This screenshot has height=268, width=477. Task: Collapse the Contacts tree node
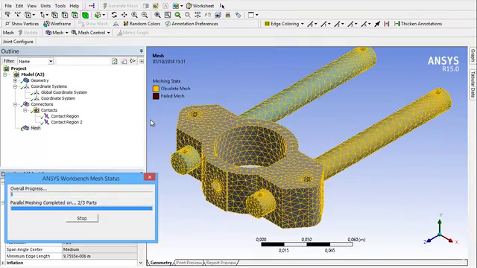coord(25,110)
